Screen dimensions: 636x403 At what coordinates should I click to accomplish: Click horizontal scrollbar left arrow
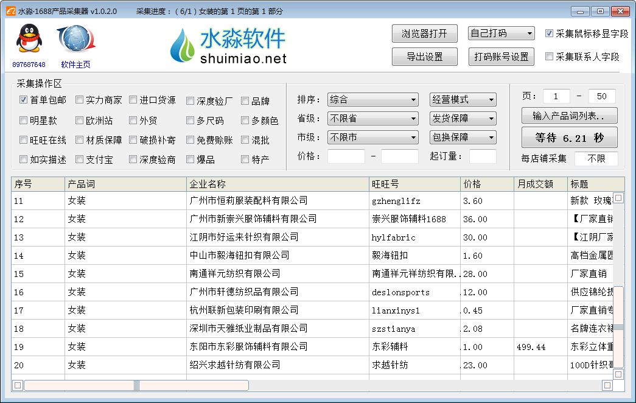click(18, 385)
